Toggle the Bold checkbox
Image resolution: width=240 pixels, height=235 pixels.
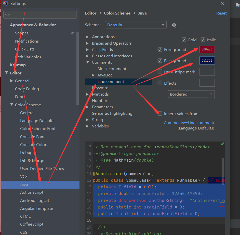184,40
